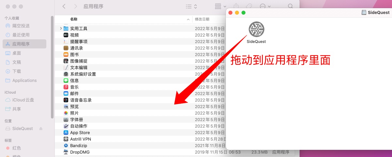Select the 提醒事项 app icon

tap(66, 42)
